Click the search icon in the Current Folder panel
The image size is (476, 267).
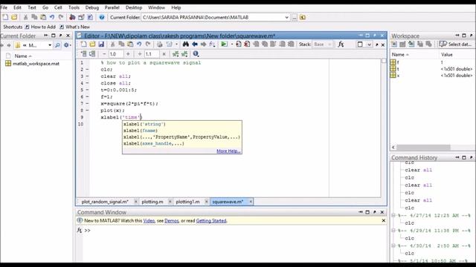(x=57, y=45)
